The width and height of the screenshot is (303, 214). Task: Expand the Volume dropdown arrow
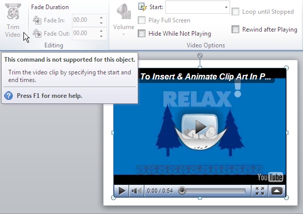(x=123, y=34)
